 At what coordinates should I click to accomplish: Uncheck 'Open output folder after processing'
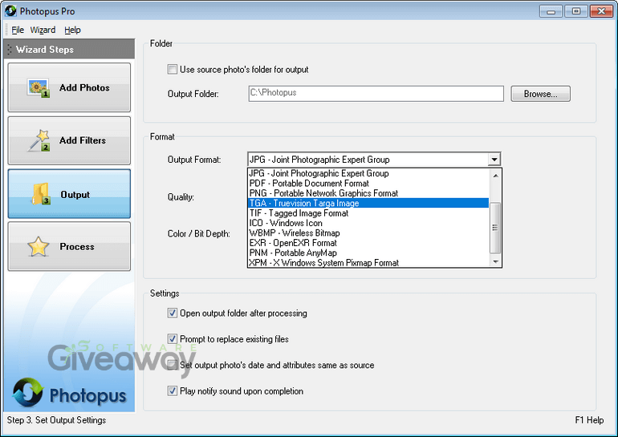click(x=173, y=313)
